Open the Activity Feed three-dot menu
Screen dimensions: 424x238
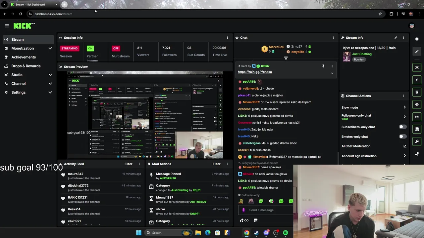139,164
